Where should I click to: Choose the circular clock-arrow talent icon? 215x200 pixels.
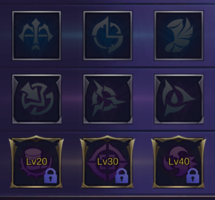point(108,36)
